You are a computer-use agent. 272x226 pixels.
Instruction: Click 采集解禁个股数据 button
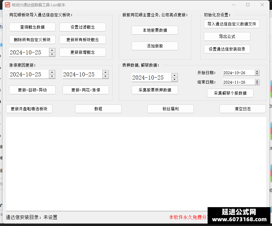click(x=230, y=93)
